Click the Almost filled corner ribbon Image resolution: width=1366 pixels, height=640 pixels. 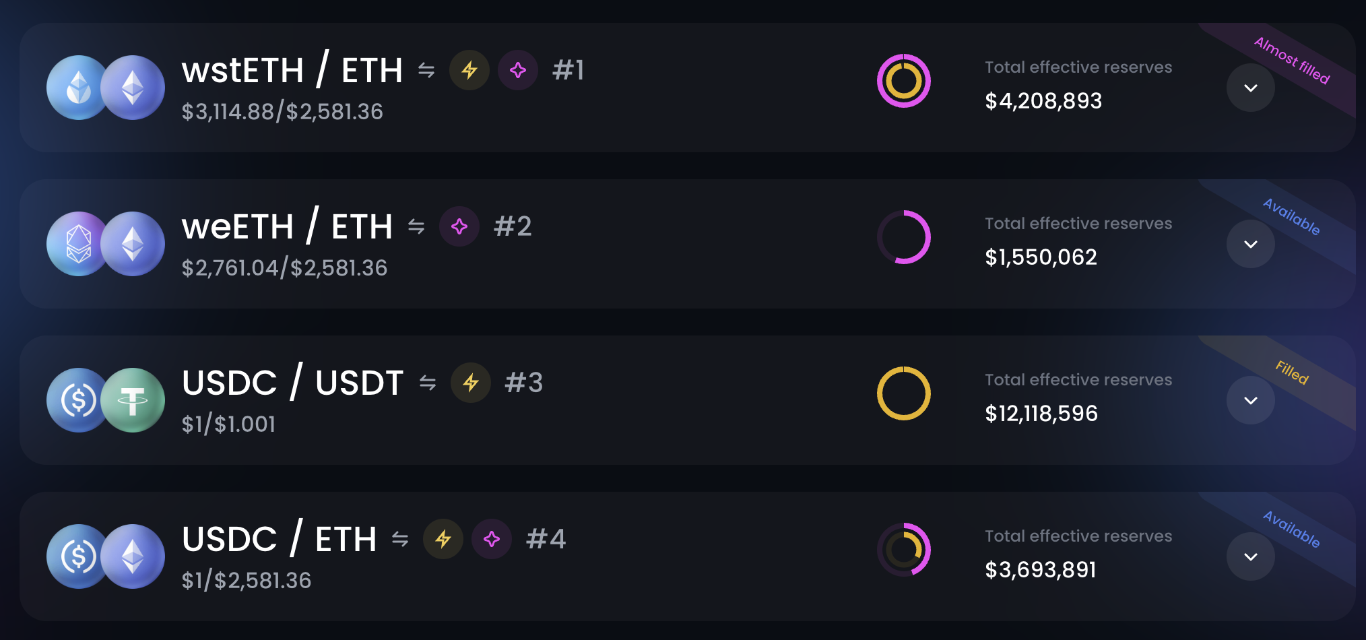coord(1292,61)
